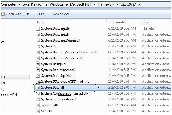Open the dropdown arrow beside Open with
The width and height of the screenshot is (172, 115).
tap(27, 14)
